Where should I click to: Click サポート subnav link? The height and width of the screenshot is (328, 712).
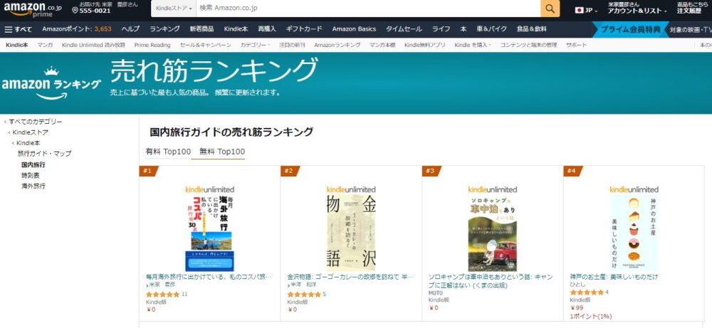tap(576, 45)
